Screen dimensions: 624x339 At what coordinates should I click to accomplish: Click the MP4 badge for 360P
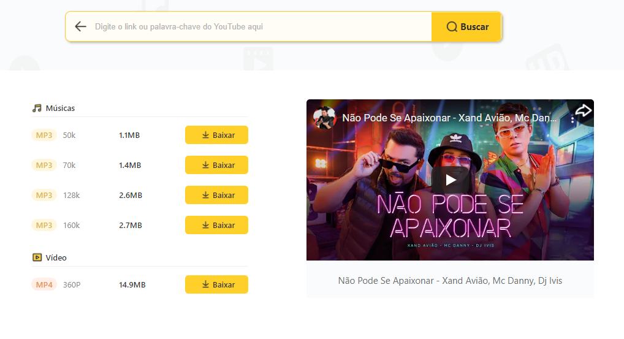[x=44, y=285]
